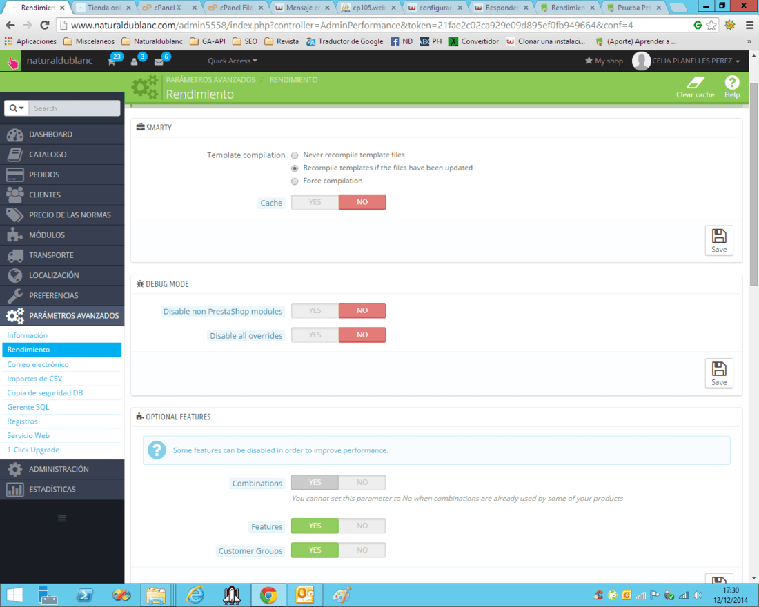759x607 pixels.
Task: Click the Localización globe icon
Action: coord(15,275)
